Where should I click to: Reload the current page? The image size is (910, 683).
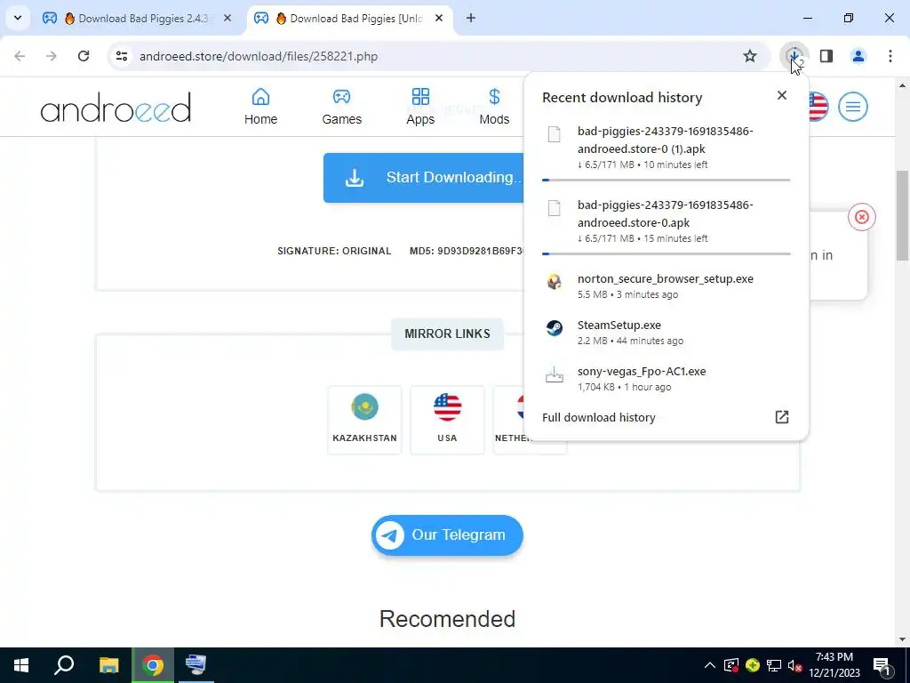[x=84, y=56]
